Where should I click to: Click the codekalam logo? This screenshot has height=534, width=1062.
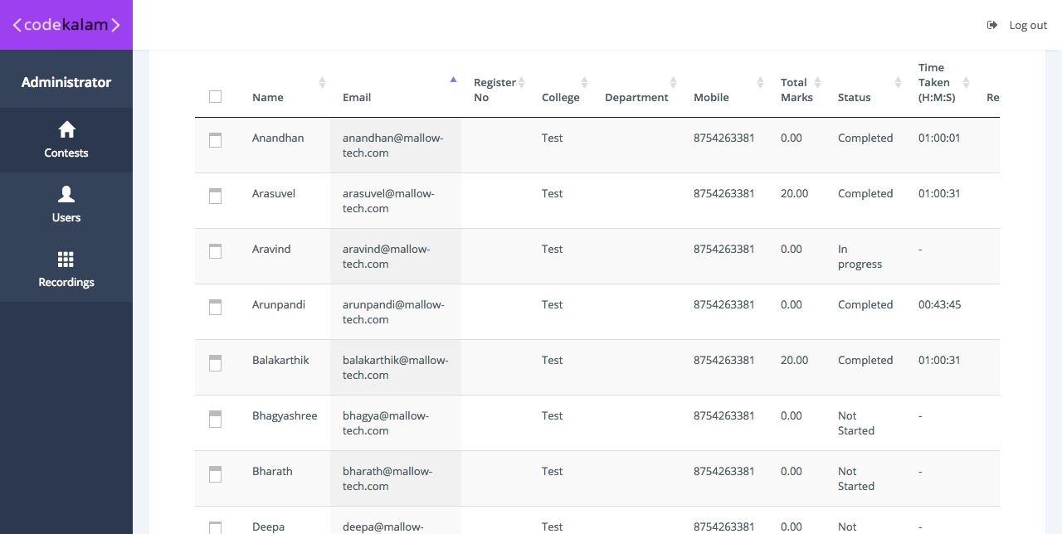coord(66,25)
